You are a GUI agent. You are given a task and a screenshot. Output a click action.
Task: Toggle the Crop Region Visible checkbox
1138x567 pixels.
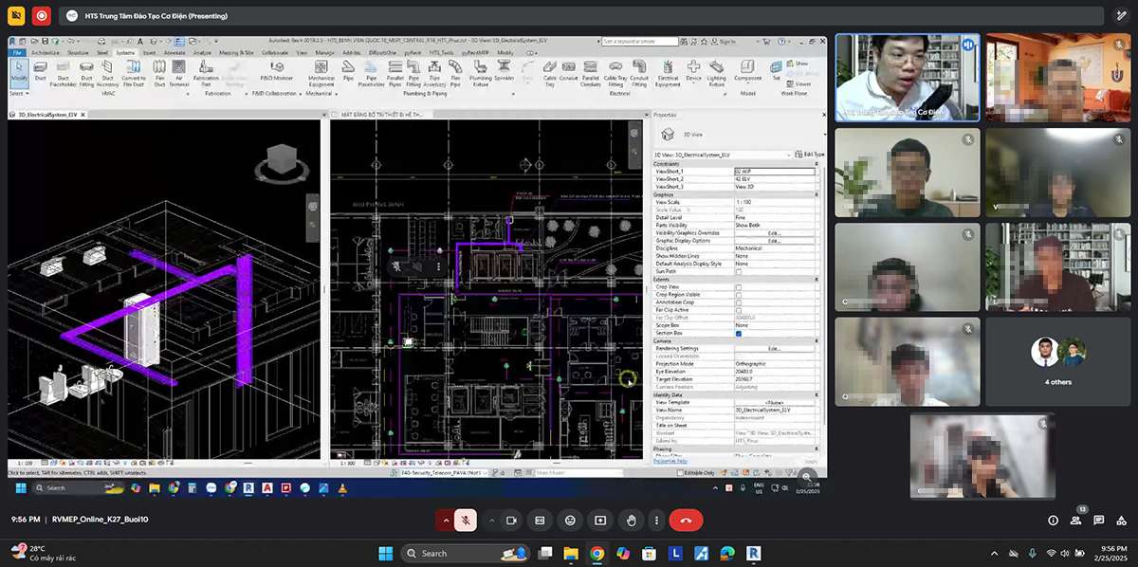pyautogui.click(x=739, y=295)
